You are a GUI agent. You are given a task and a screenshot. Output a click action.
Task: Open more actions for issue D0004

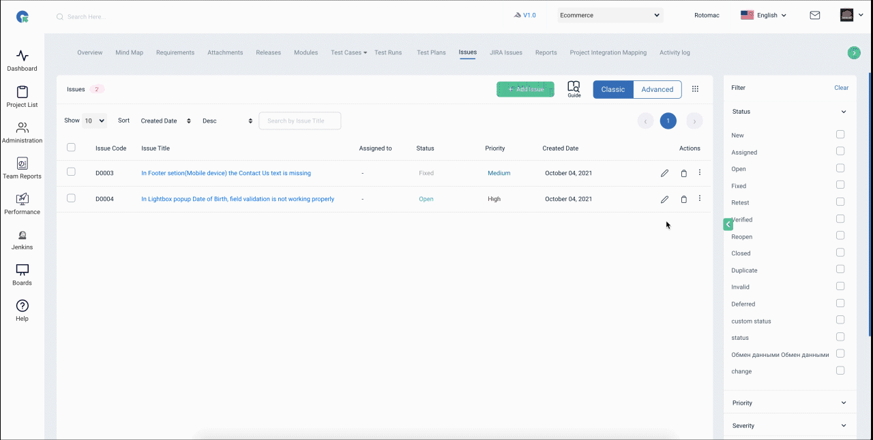(700, 198)
